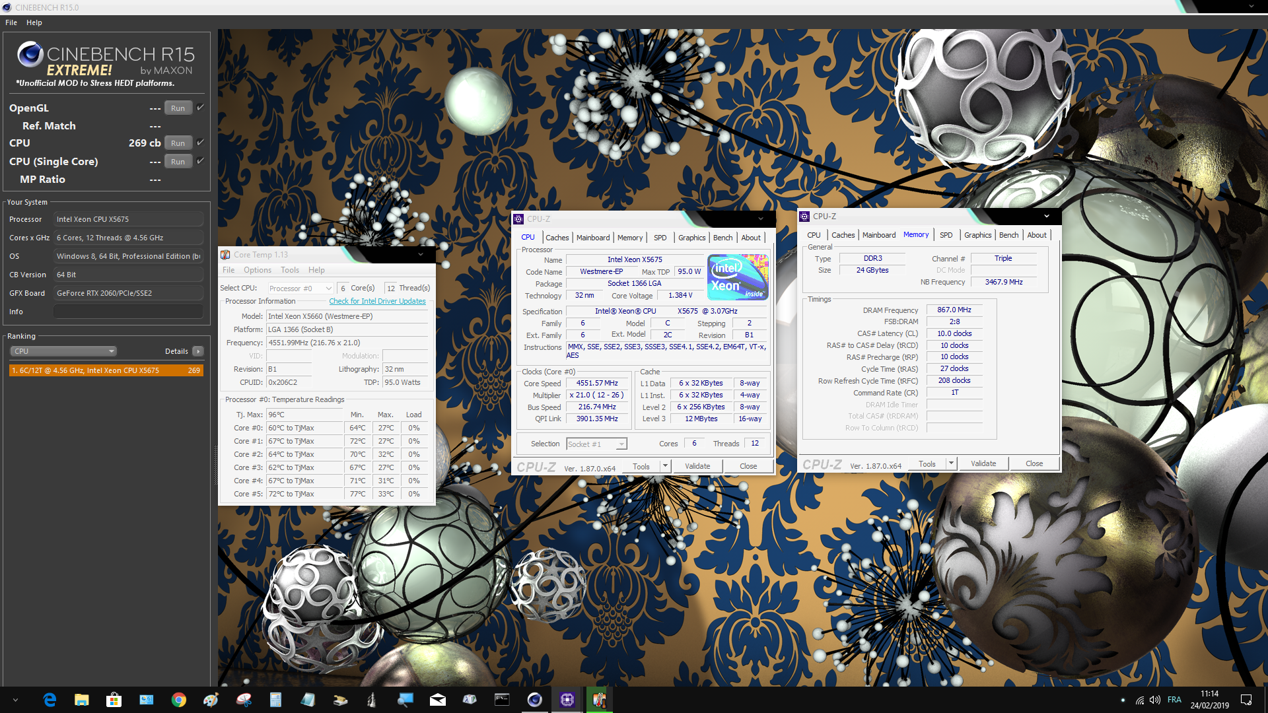The height and width of the screenshot is (713, 1268).
Task: Click the Check for Intel Driver Updates link
Action: point(377,300)
